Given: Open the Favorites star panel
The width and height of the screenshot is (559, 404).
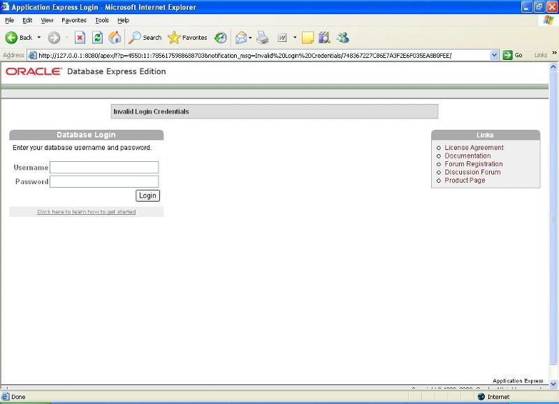Looking at the screenshot, I should [x=187, y=38].
